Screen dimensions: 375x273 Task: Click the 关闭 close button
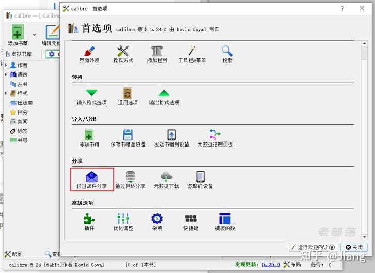point(354,247)
